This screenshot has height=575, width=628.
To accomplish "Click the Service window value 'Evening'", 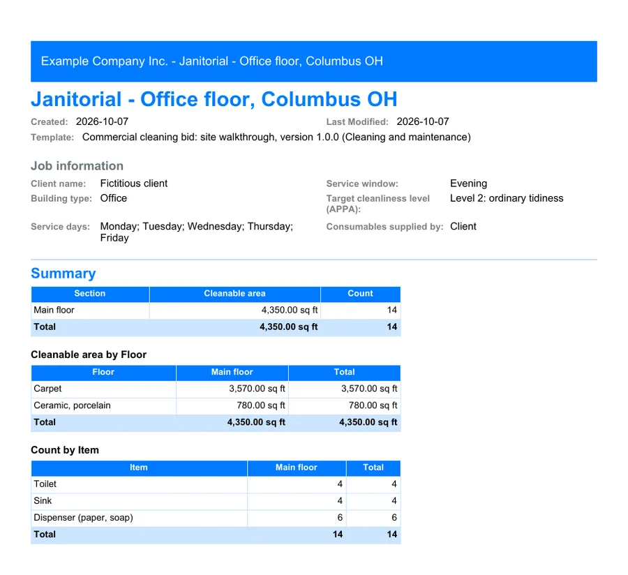I will click(469, 184).
